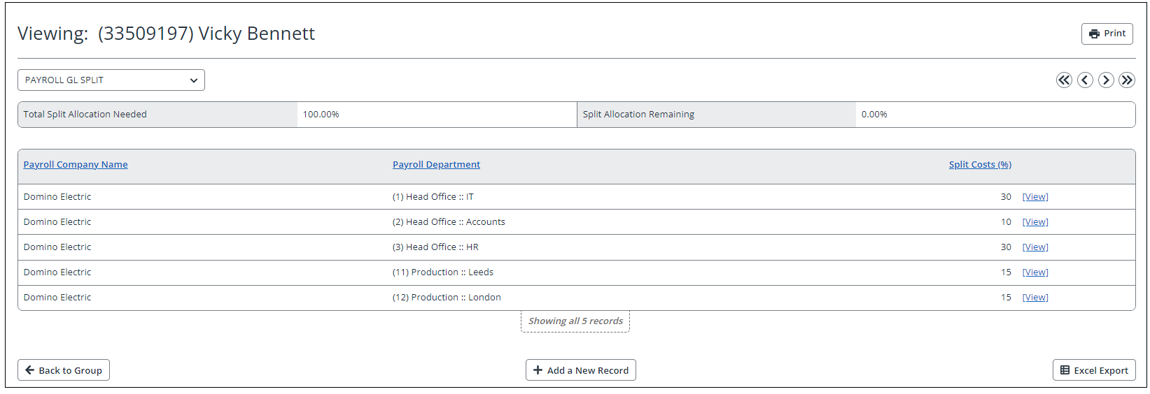Sort by Payroll Department column
Viewport: 1150px width, 394px height.
point(436,165)
